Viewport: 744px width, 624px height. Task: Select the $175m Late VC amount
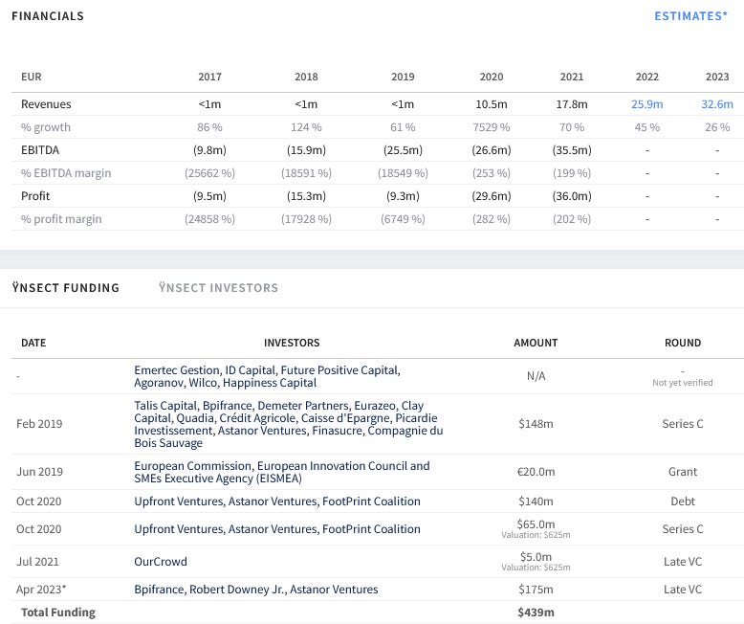(536, 590)
